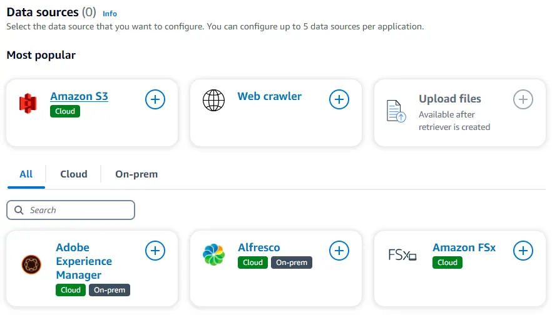Viewport: 552px width, 315px height.
Task: Click the plus button for Alfresco
Action: 339,251
